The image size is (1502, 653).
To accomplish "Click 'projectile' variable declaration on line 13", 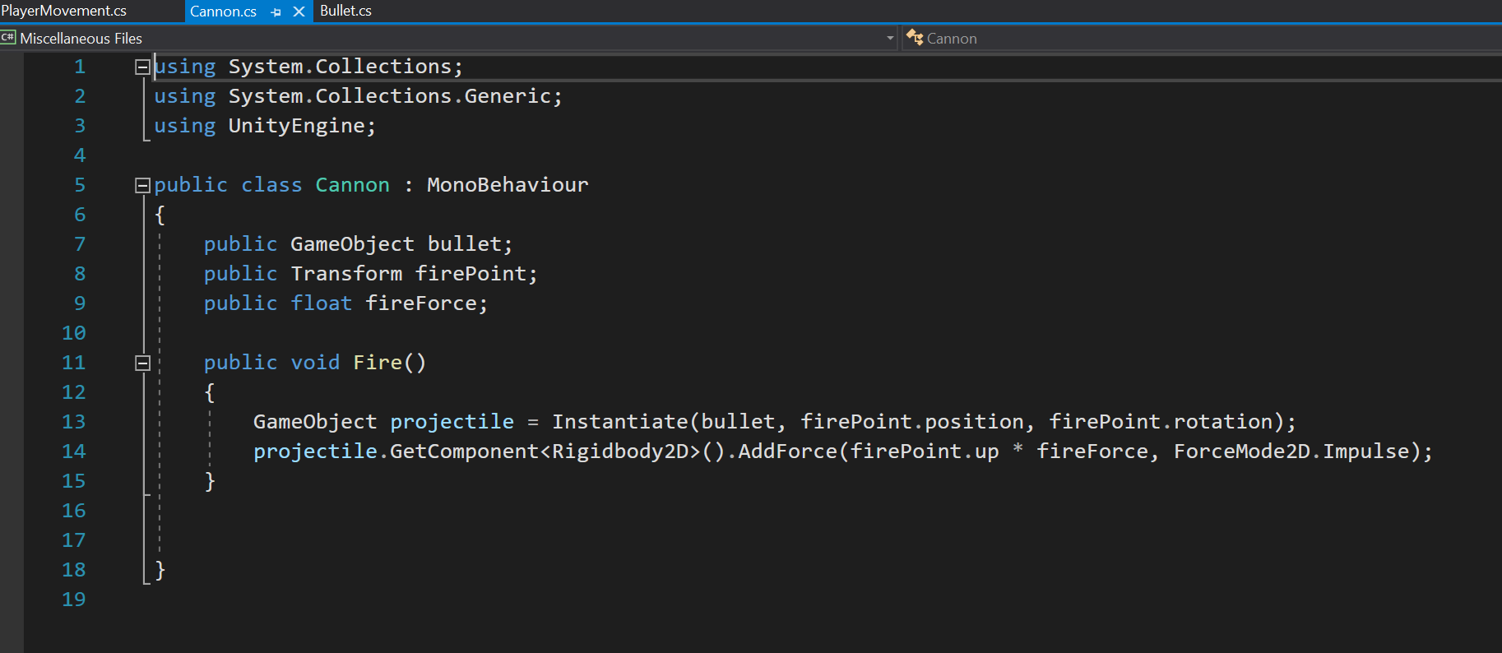I will click(x=452, y=422).
